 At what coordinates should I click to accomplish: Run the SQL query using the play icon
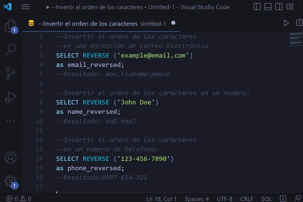pos(286,23)
